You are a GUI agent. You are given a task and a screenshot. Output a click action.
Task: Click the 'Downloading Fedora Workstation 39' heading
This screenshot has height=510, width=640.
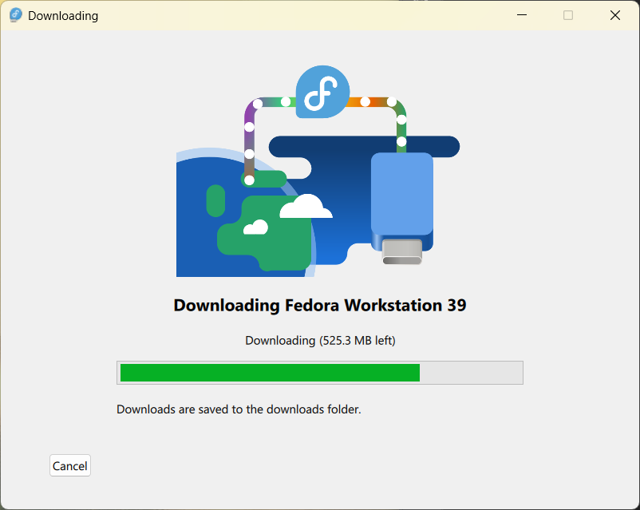319,306
